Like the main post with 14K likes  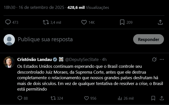[84, 23]
